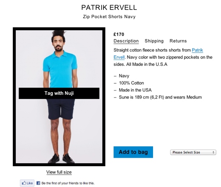Click the Zip Pocket Shorts Navy title

click(x=109, y=17)
